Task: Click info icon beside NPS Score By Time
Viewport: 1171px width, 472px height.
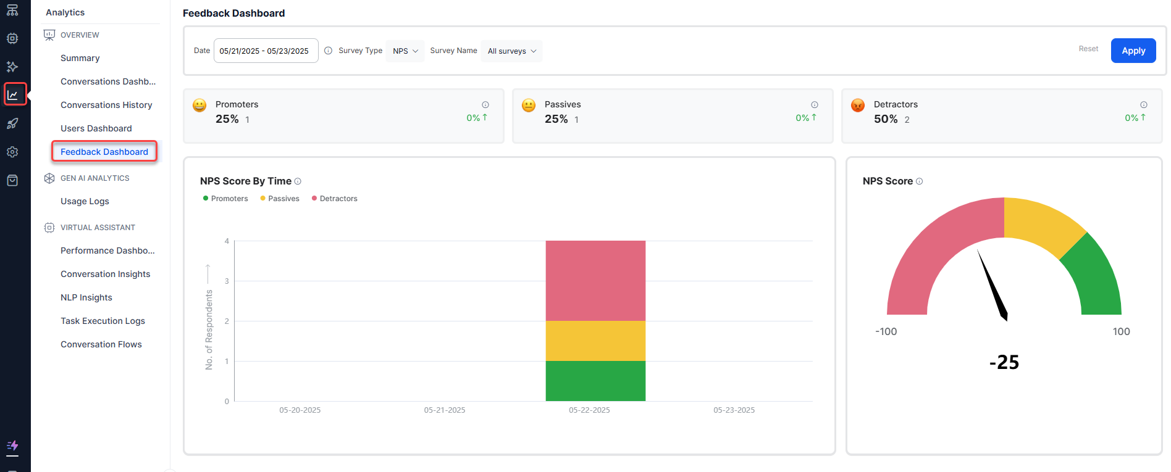Action: (x=298, y=181)
